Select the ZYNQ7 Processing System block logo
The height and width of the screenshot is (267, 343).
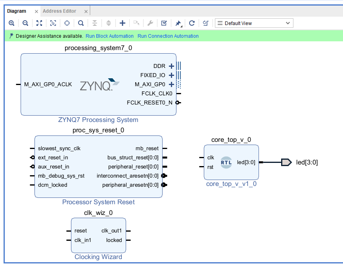point(100,85)
